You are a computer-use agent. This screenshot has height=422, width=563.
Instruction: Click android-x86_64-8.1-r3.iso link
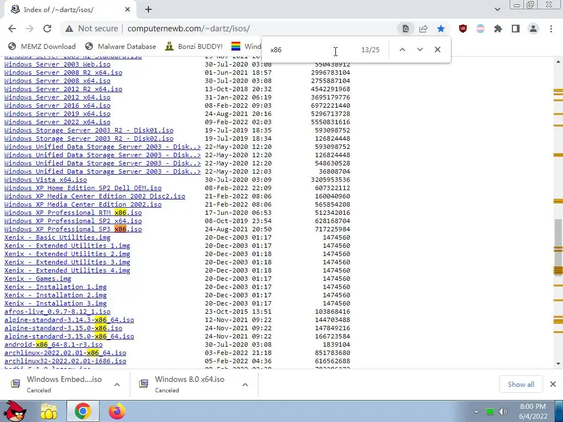pyautogui.click(x=53, y=345)
